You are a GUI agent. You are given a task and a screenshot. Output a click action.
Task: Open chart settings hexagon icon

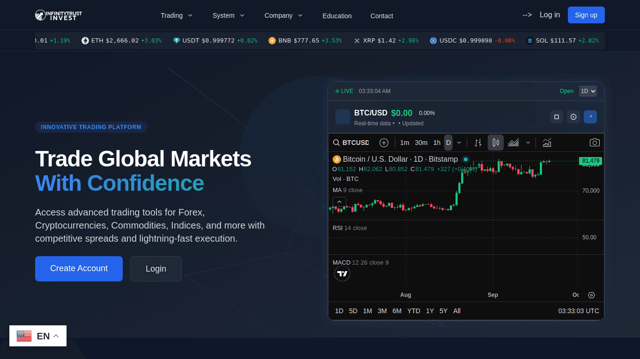pyautogui.click(x=591, y=295)
